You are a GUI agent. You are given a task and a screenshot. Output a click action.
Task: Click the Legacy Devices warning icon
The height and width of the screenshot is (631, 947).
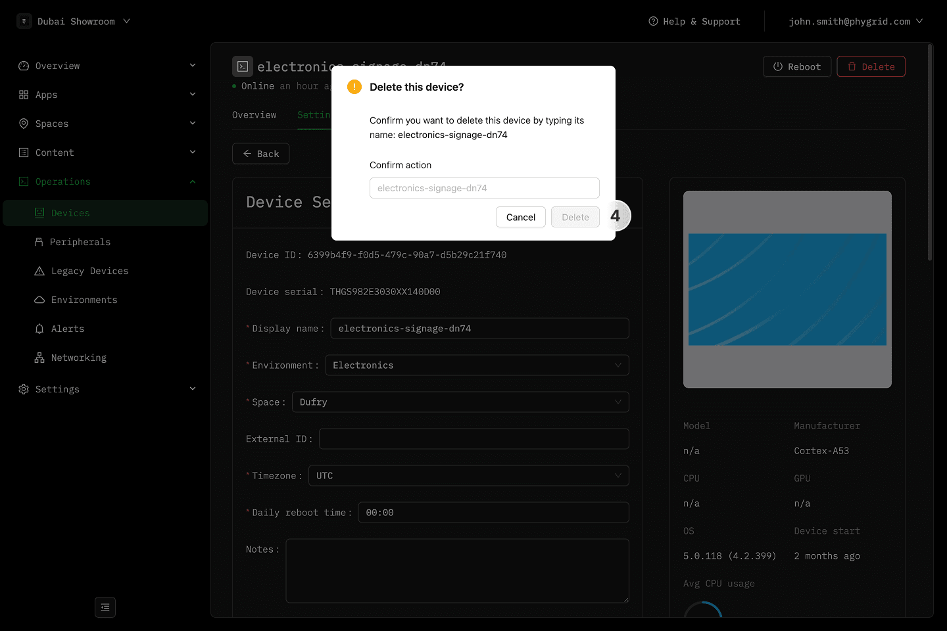(x=39, y=271)
